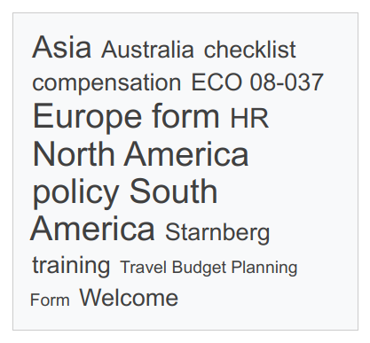Click the word America after South
Viewport: 370px width, 343px height.
[92, 229]
